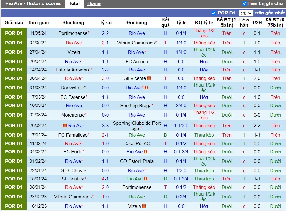Open Rio Ave away team link on 02/03/24

pyautogui.click(x=137, y=115)
